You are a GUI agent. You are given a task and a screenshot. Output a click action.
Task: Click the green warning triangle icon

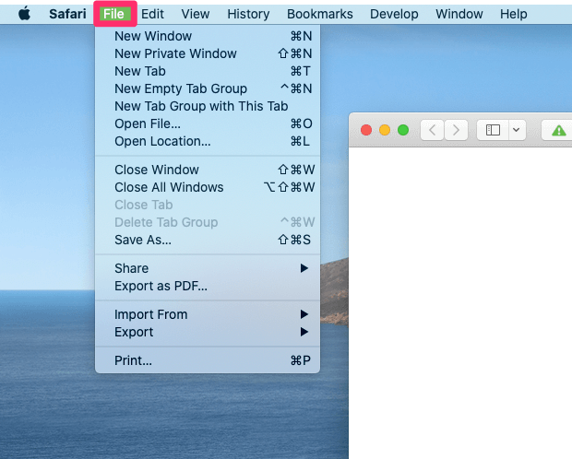[x=558, y=130]
